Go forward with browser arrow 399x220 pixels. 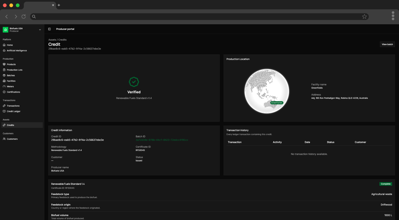pyautogui.click(x=16, y=17)
